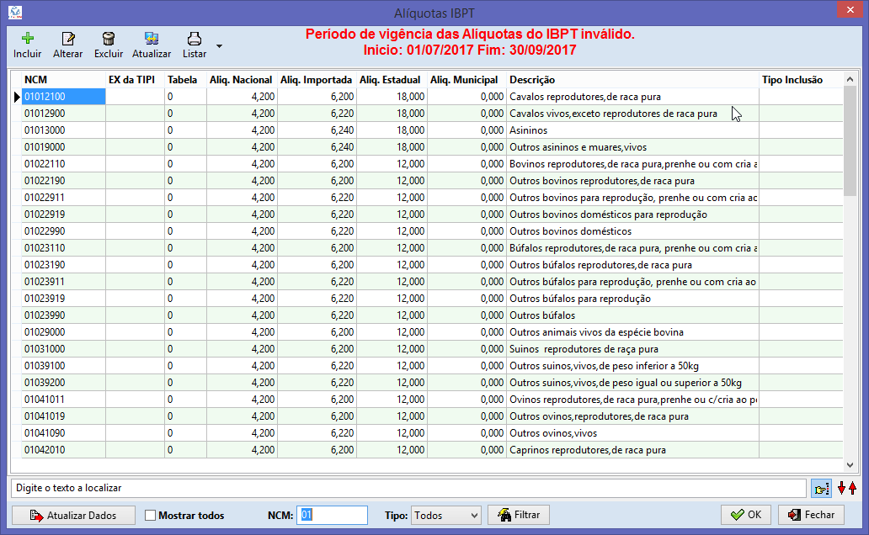Click the red up/down search arrows icon
This screenshot has height=535, width=869.
coord(846,488)
